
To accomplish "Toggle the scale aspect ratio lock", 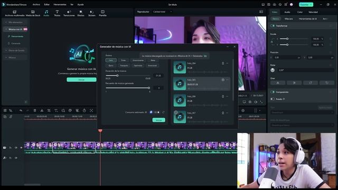I will (x=272, y=42).
